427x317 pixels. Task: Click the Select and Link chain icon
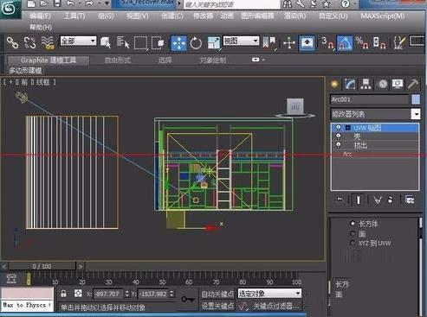pyautogui.click(x=12, y=42)
